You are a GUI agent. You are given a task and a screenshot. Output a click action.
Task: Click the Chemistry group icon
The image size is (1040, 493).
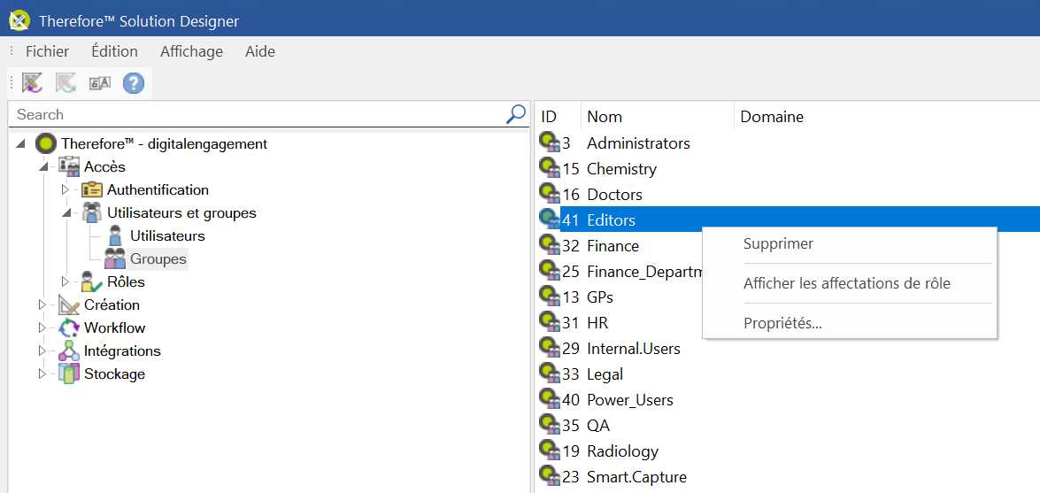[549, 168]
